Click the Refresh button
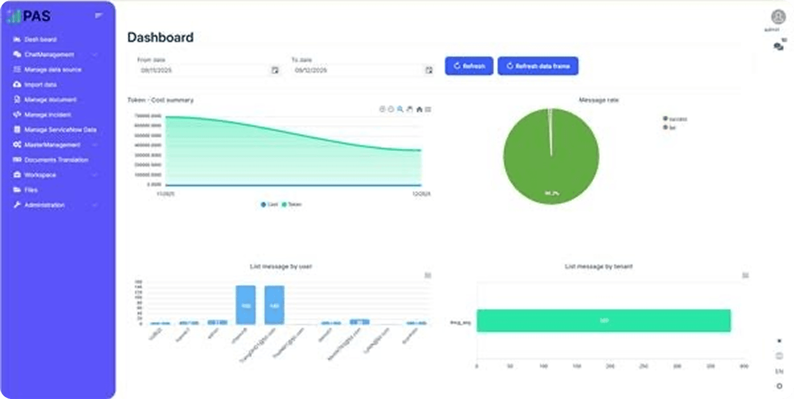 click(469, 66)
